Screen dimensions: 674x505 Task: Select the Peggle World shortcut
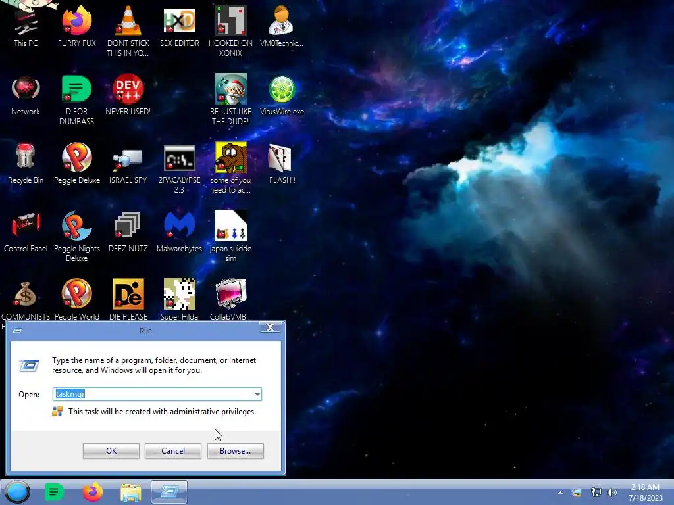tap(76, 300)
